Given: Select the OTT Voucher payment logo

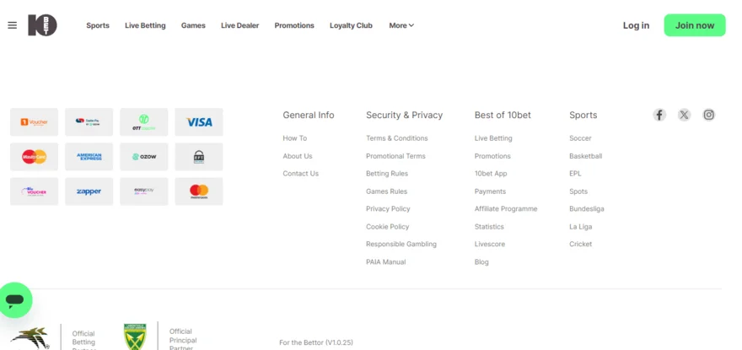Looking at the screenshot, I should point(144,122).
